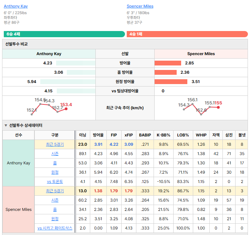The height and width of the screenshot is (235, 250).
Task: Open the vs 토론토 matchup link
Action: click(55, 182)
